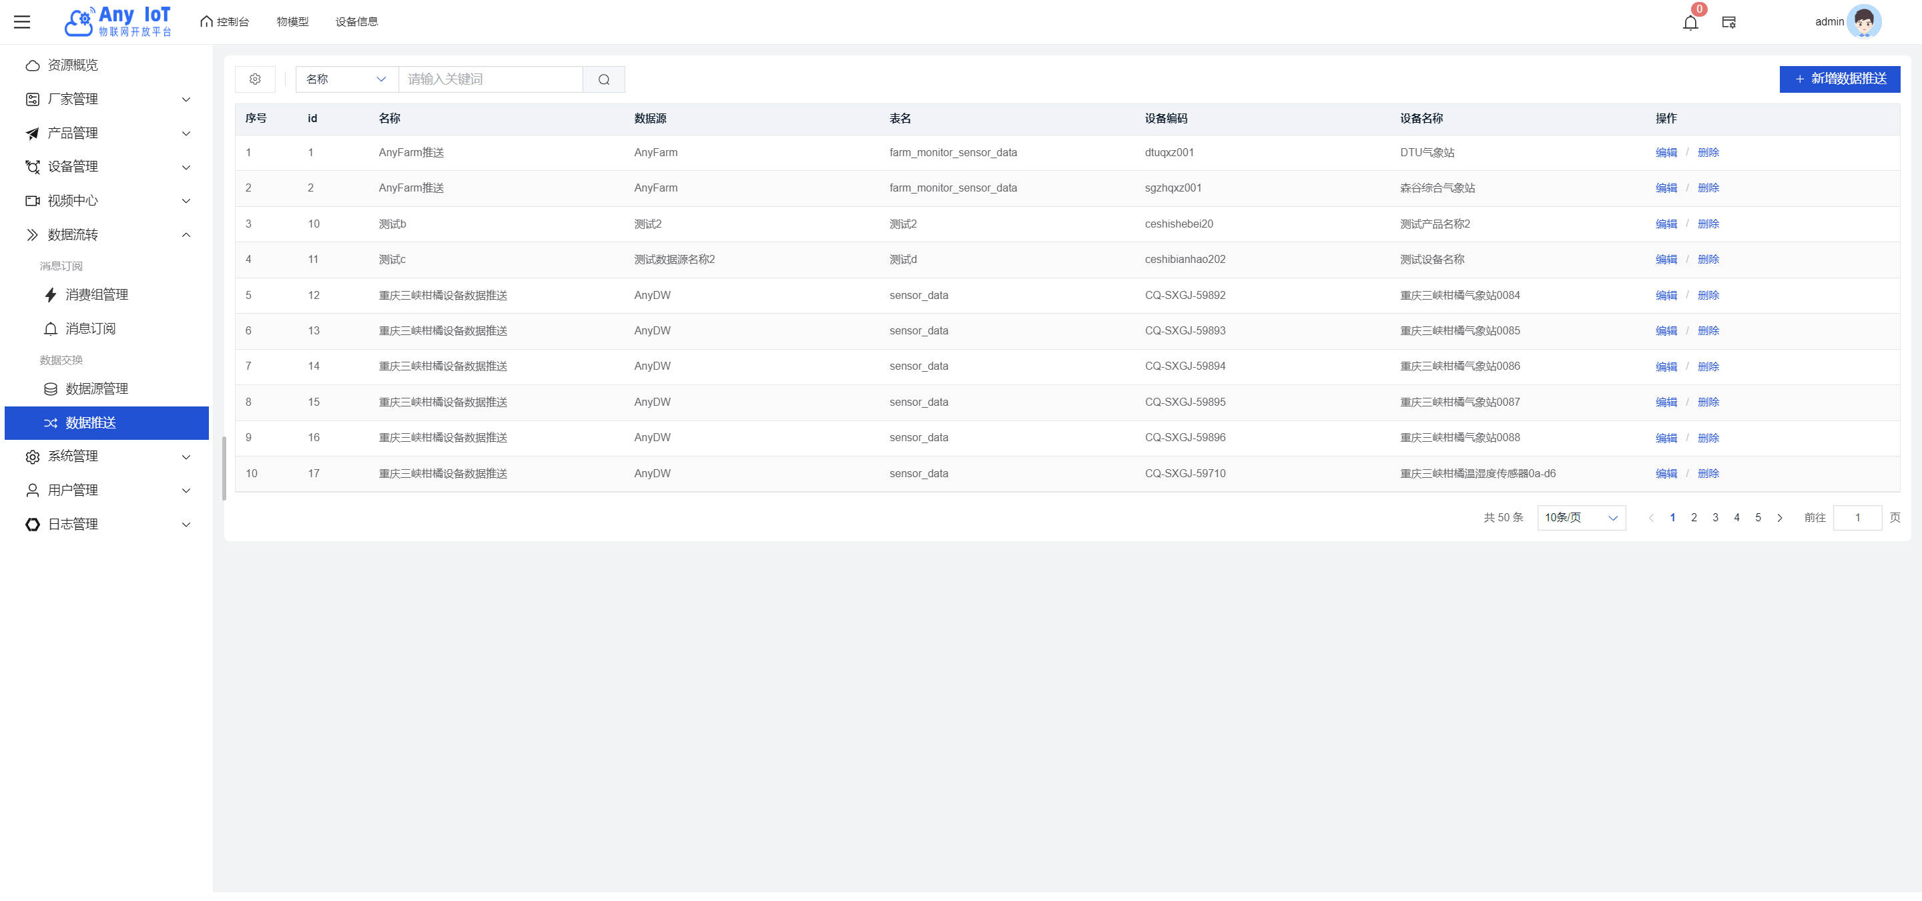Open the 名称 search field dropdown
1922x901 pixels.
(346, 79)
